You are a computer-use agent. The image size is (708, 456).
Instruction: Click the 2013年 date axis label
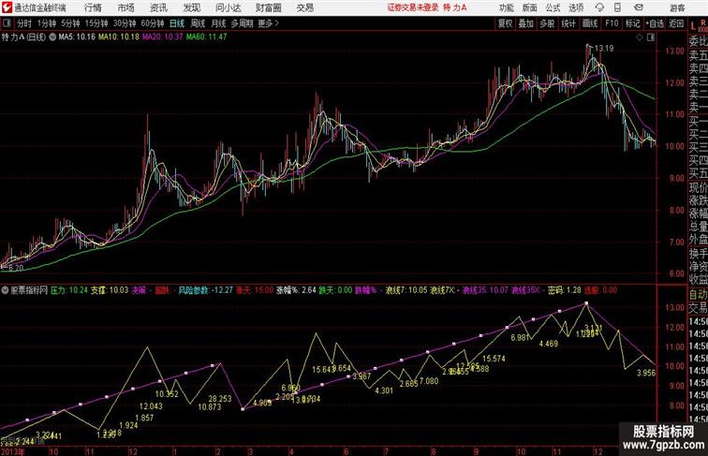point(13,451)
